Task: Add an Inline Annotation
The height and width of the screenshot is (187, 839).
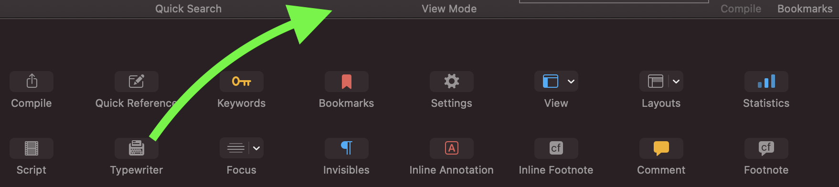Action: click(452, 148)
